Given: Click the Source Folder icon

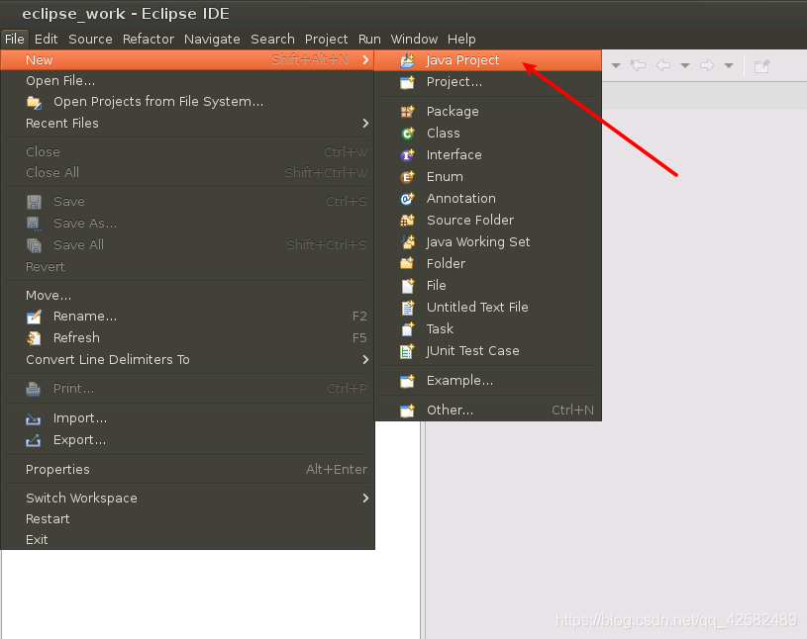Looking at the screenshot, I should click(x=407, y=220).
